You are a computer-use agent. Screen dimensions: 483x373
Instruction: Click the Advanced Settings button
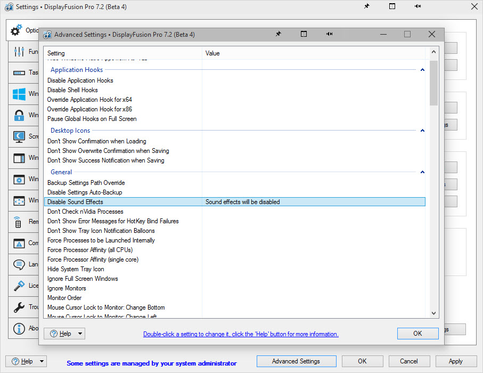(296, 361)
